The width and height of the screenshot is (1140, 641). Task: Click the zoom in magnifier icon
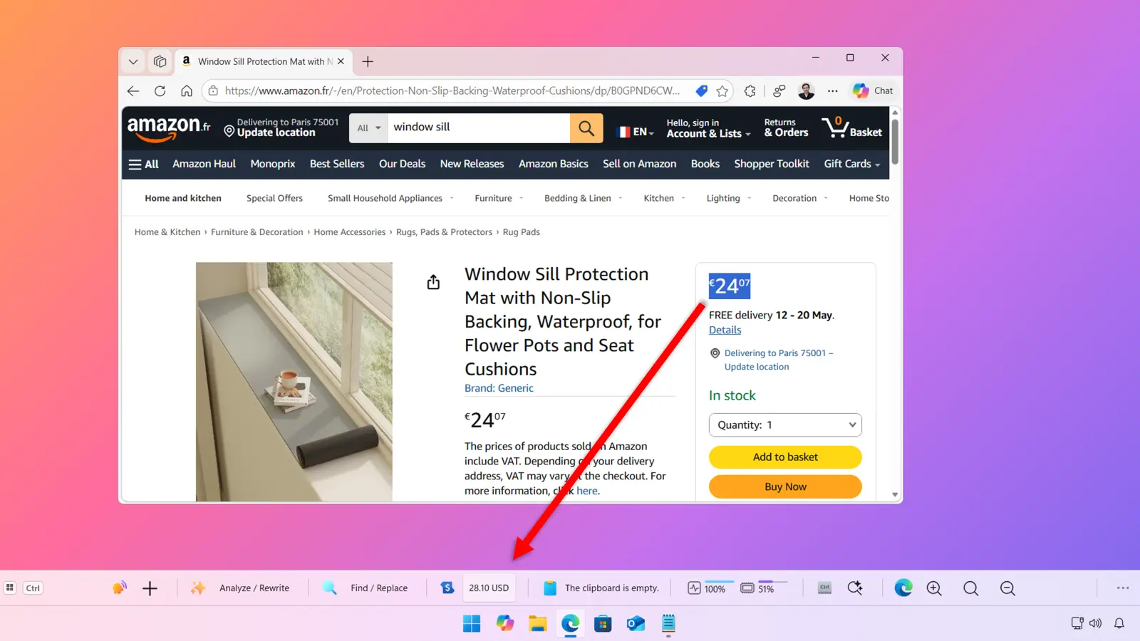[x=934, y=588]
